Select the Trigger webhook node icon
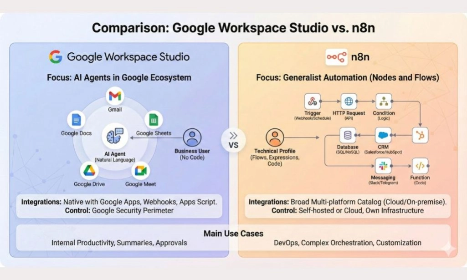Screen dimensions: 467x280 tap(313, 101)
